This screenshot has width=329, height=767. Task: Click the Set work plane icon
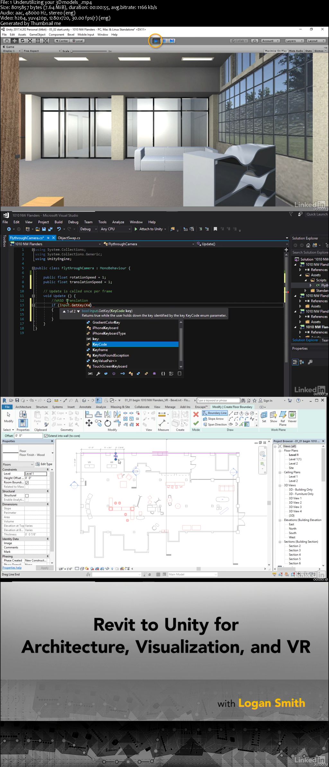pos(264,417)
